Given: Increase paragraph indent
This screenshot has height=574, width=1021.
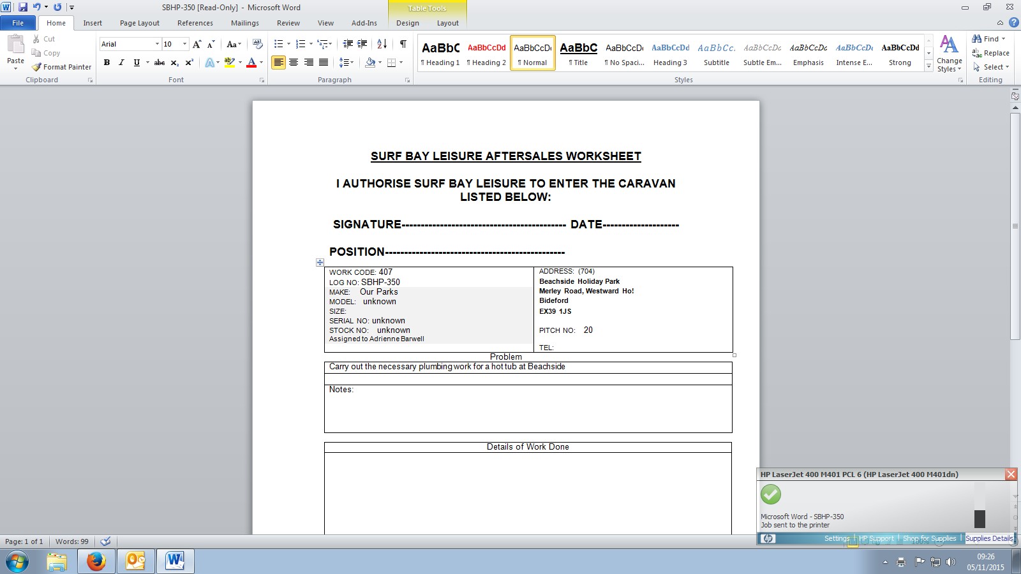Looking at the screenshot, I should coord(362,44).
